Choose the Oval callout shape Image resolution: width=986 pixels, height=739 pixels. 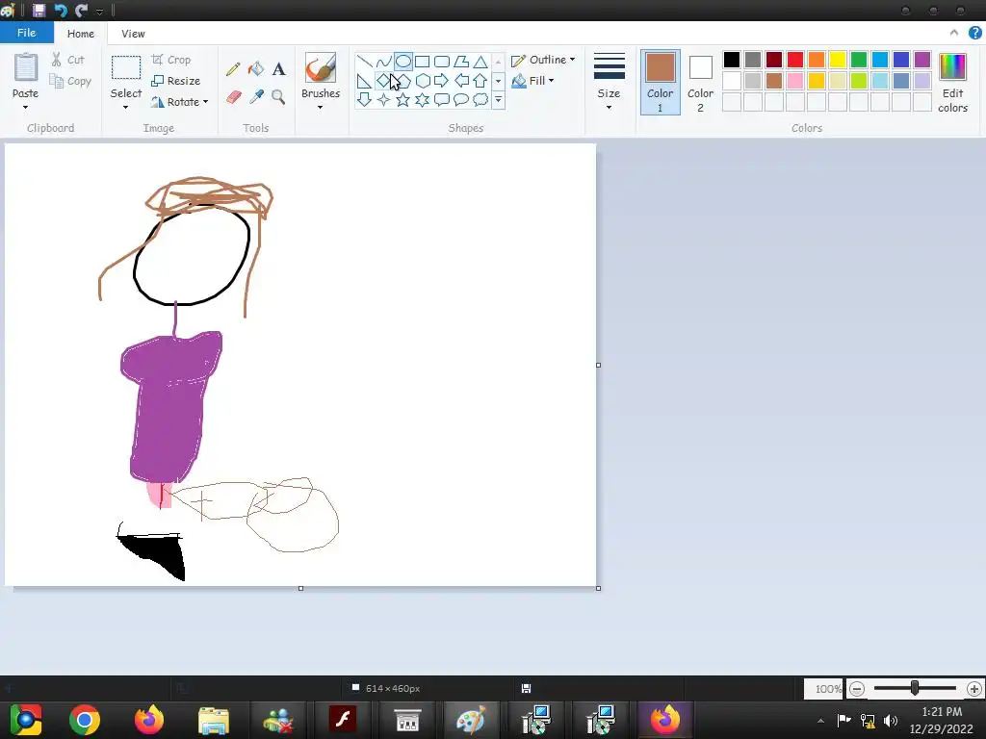[461, 99]
